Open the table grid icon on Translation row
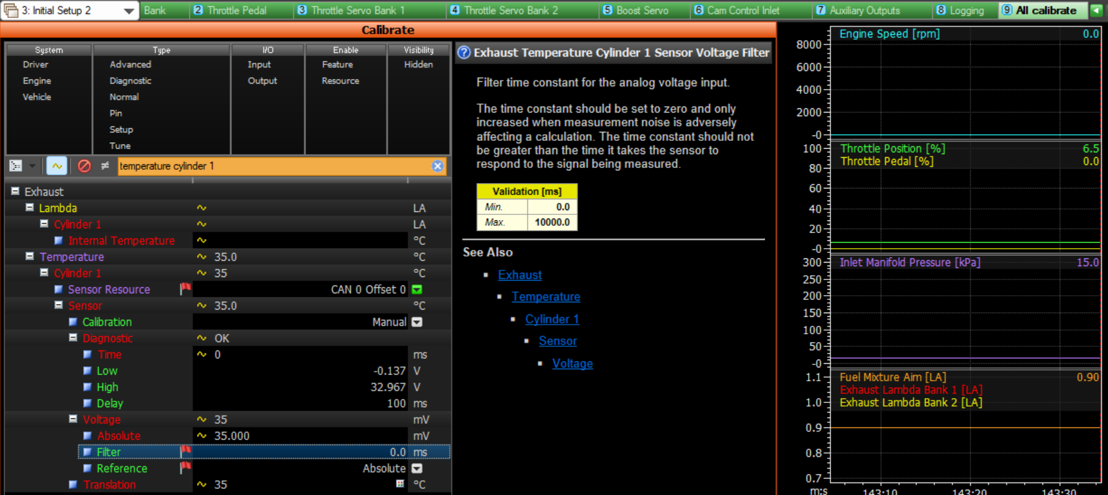 [x=400, y=484]
